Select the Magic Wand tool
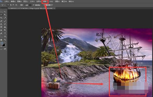The width and height of the screenshot is (153, 97). pos(5,15)
